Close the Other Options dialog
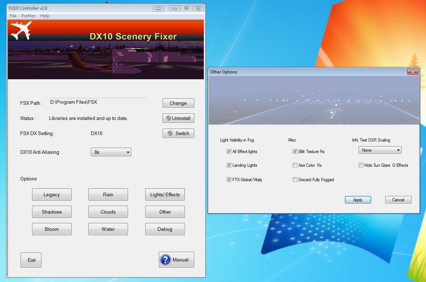The height and width of the screenshot is (282, 426). tap(413, 72)
